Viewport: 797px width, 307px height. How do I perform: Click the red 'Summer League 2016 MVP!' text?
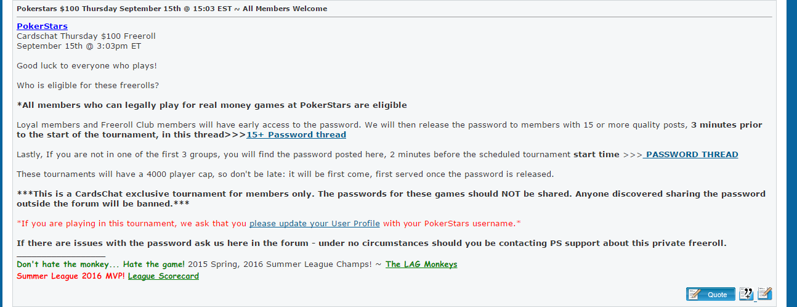click(71, 276)
